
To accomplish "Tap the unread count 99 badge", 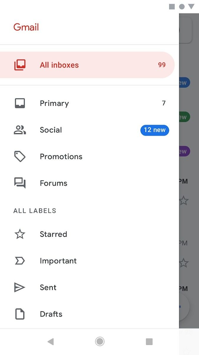I will pos(162,64).
